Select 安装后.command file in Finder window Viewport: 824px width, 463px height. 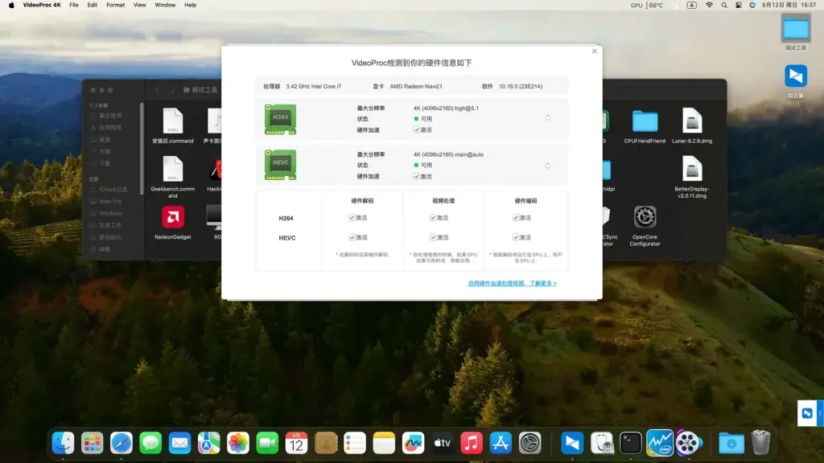[x=172, y=125]
